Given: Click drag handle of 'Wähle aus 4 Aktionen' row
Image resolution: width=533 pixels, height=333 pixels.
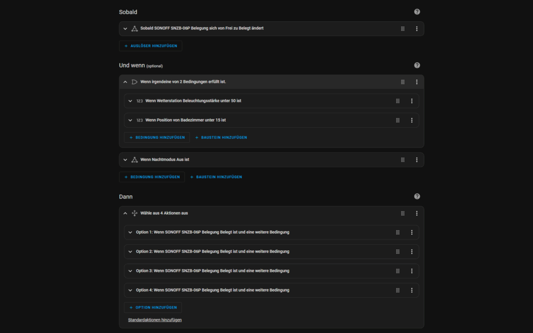Looking at the screenshot, I should [402, 214].
